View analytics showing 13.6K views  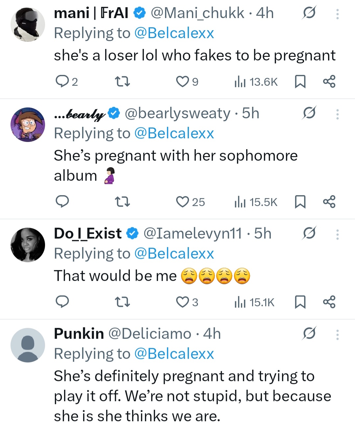[x=256, y=81]
